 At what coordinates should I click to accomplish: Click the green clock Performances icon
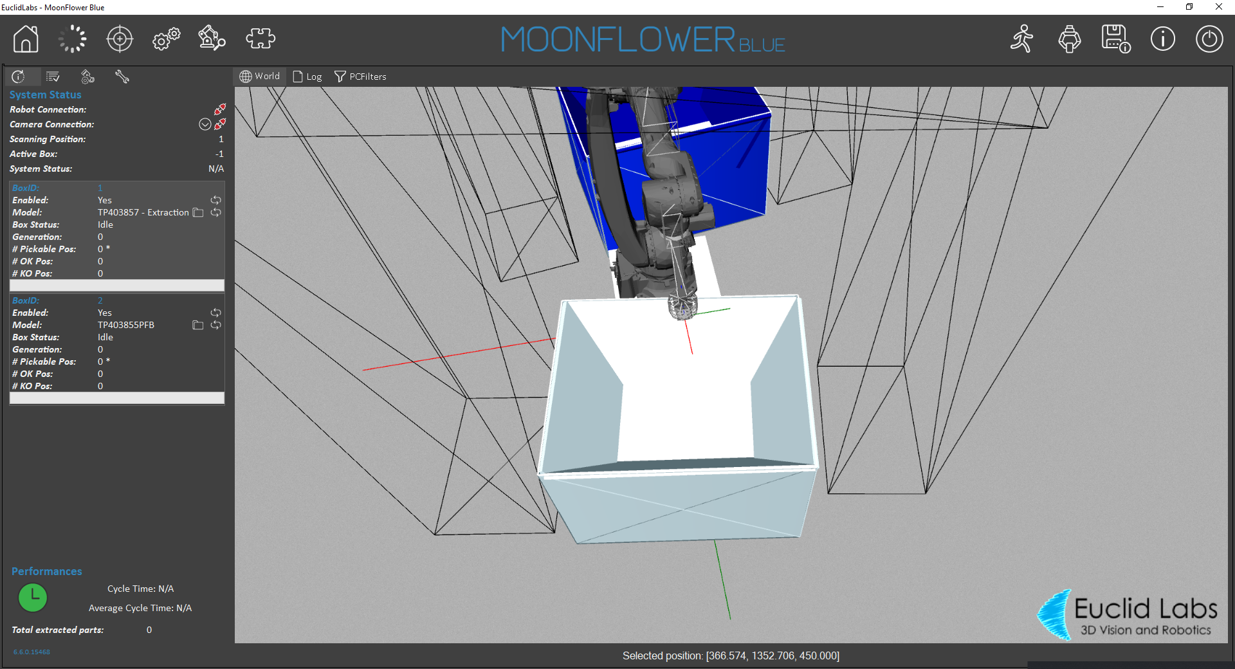[x=33, y=598]
